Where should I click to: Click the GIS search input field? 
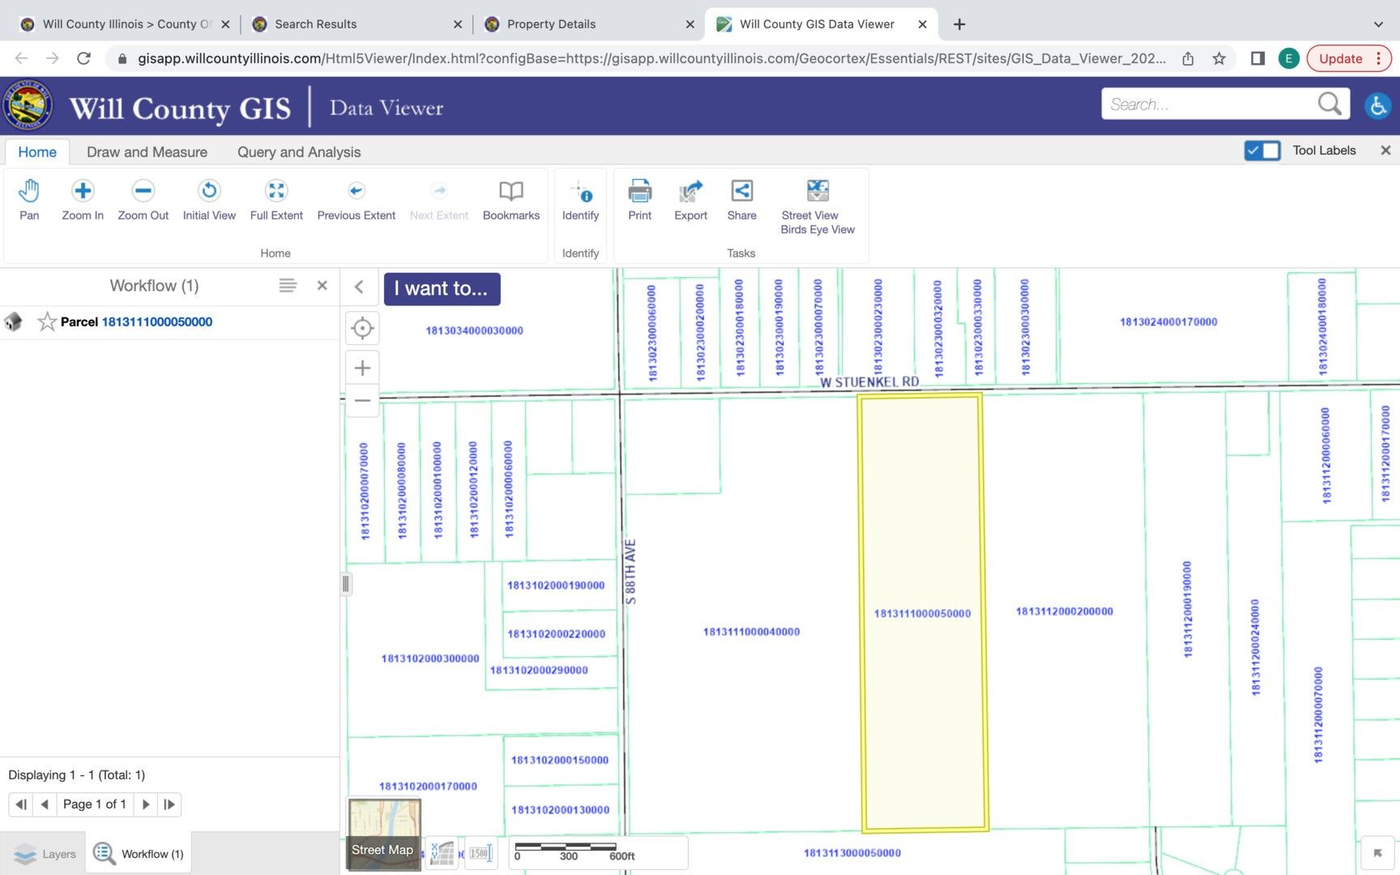coord(1207,105)
